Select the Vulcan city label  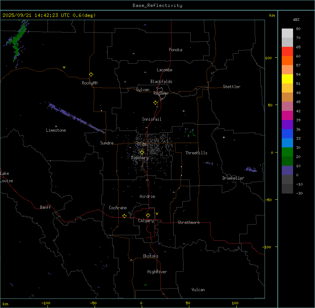[x=198, y=290]
